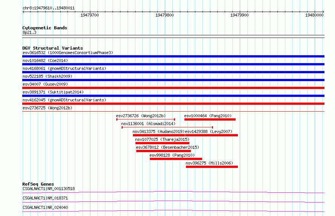Viewport: 335px width, 216px height.
Task: Select the blue bar under nsv522185
Action: (x=173, y=80)
